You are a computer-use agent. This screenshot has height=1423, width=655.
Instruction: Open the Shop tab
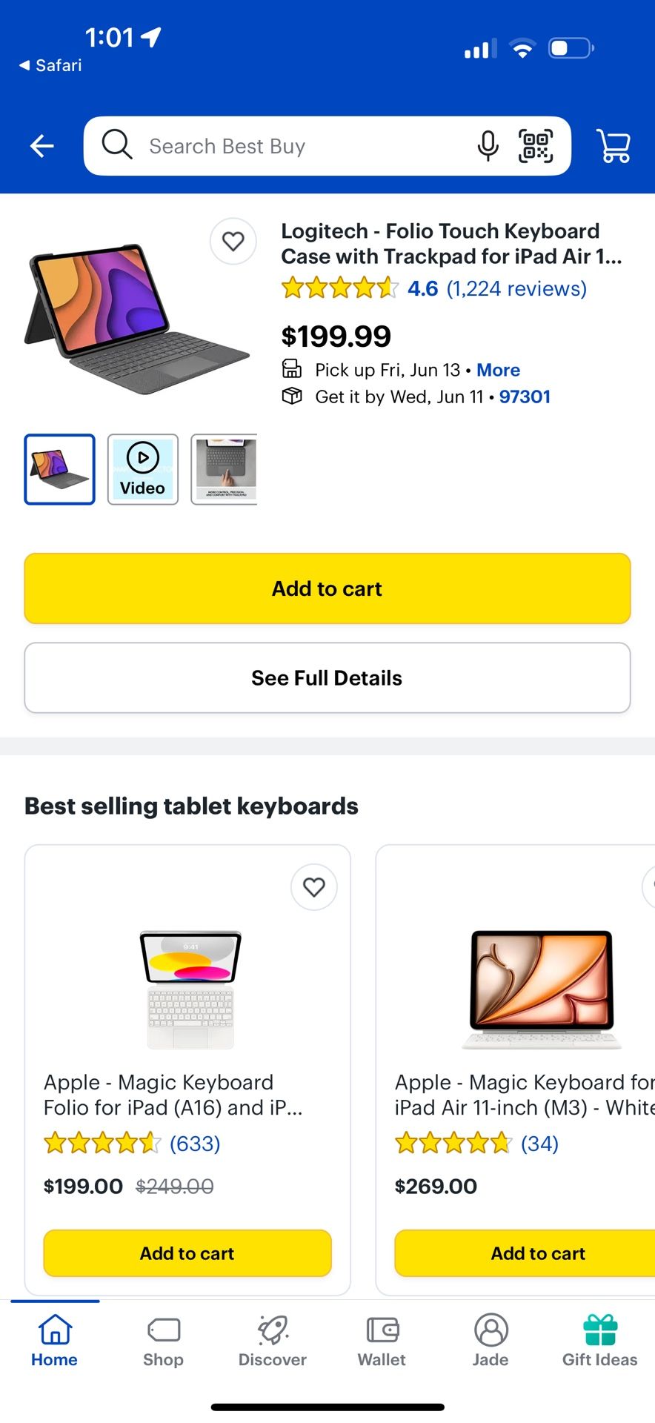[163, 1341]
